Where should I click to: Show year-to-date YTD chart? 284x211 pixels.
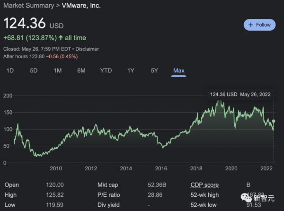[106, 71]
